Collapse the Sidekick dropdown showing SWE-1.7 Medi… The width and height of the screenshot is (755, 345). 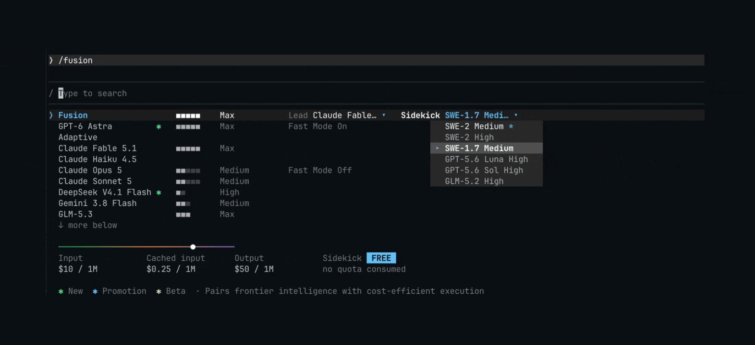pyautogui.click(x=481, y=115)
